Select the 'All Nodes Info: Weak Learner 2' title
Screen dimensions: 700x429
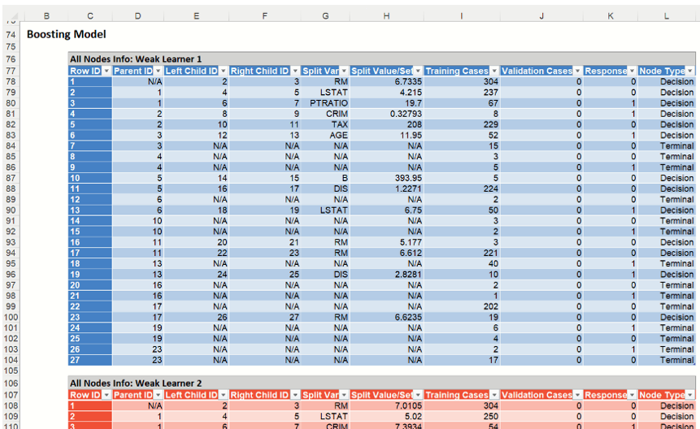(x=136, y=383)
